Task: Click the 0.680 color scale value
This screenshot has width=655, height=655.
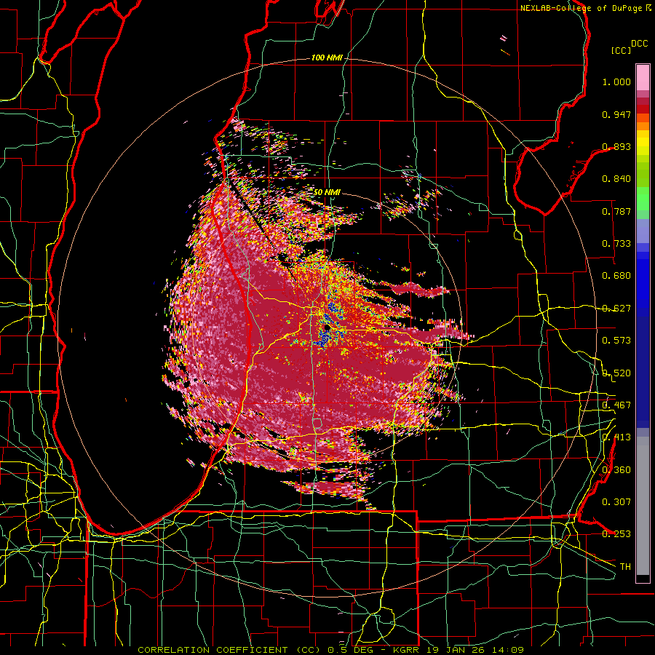Action: (616, 276)
